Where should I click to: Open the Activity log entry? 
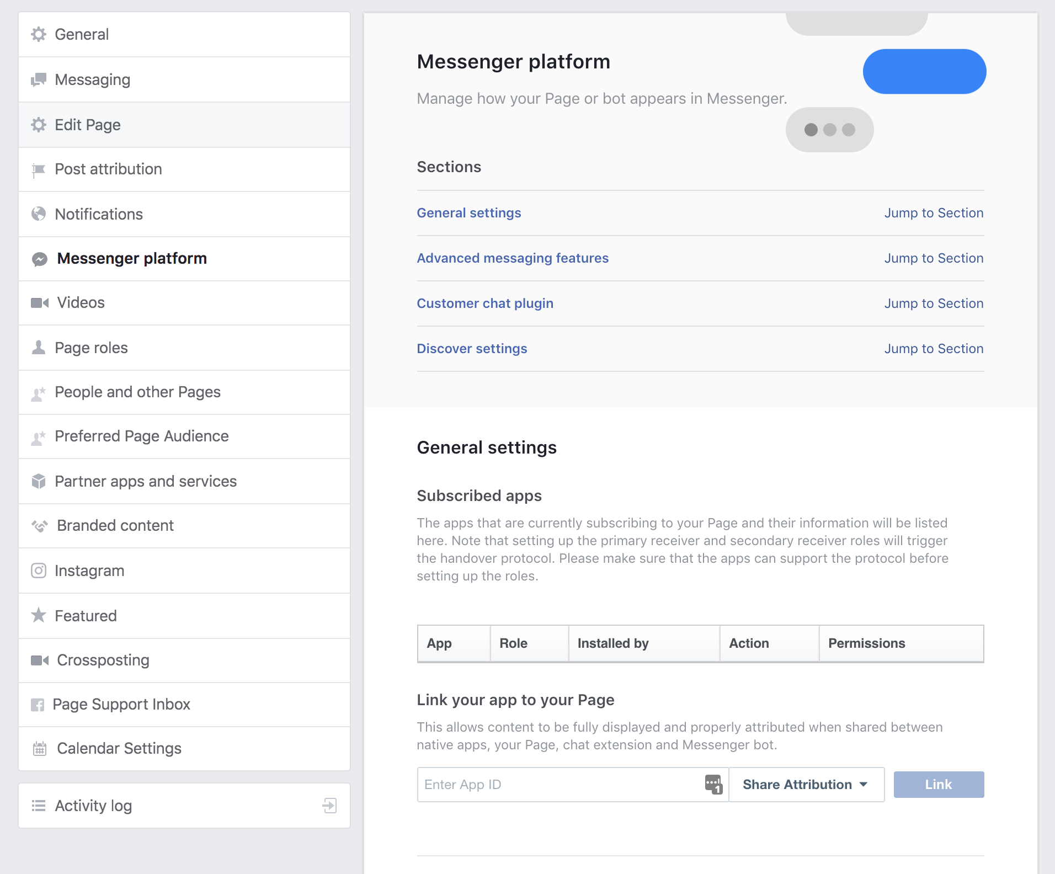184,806
